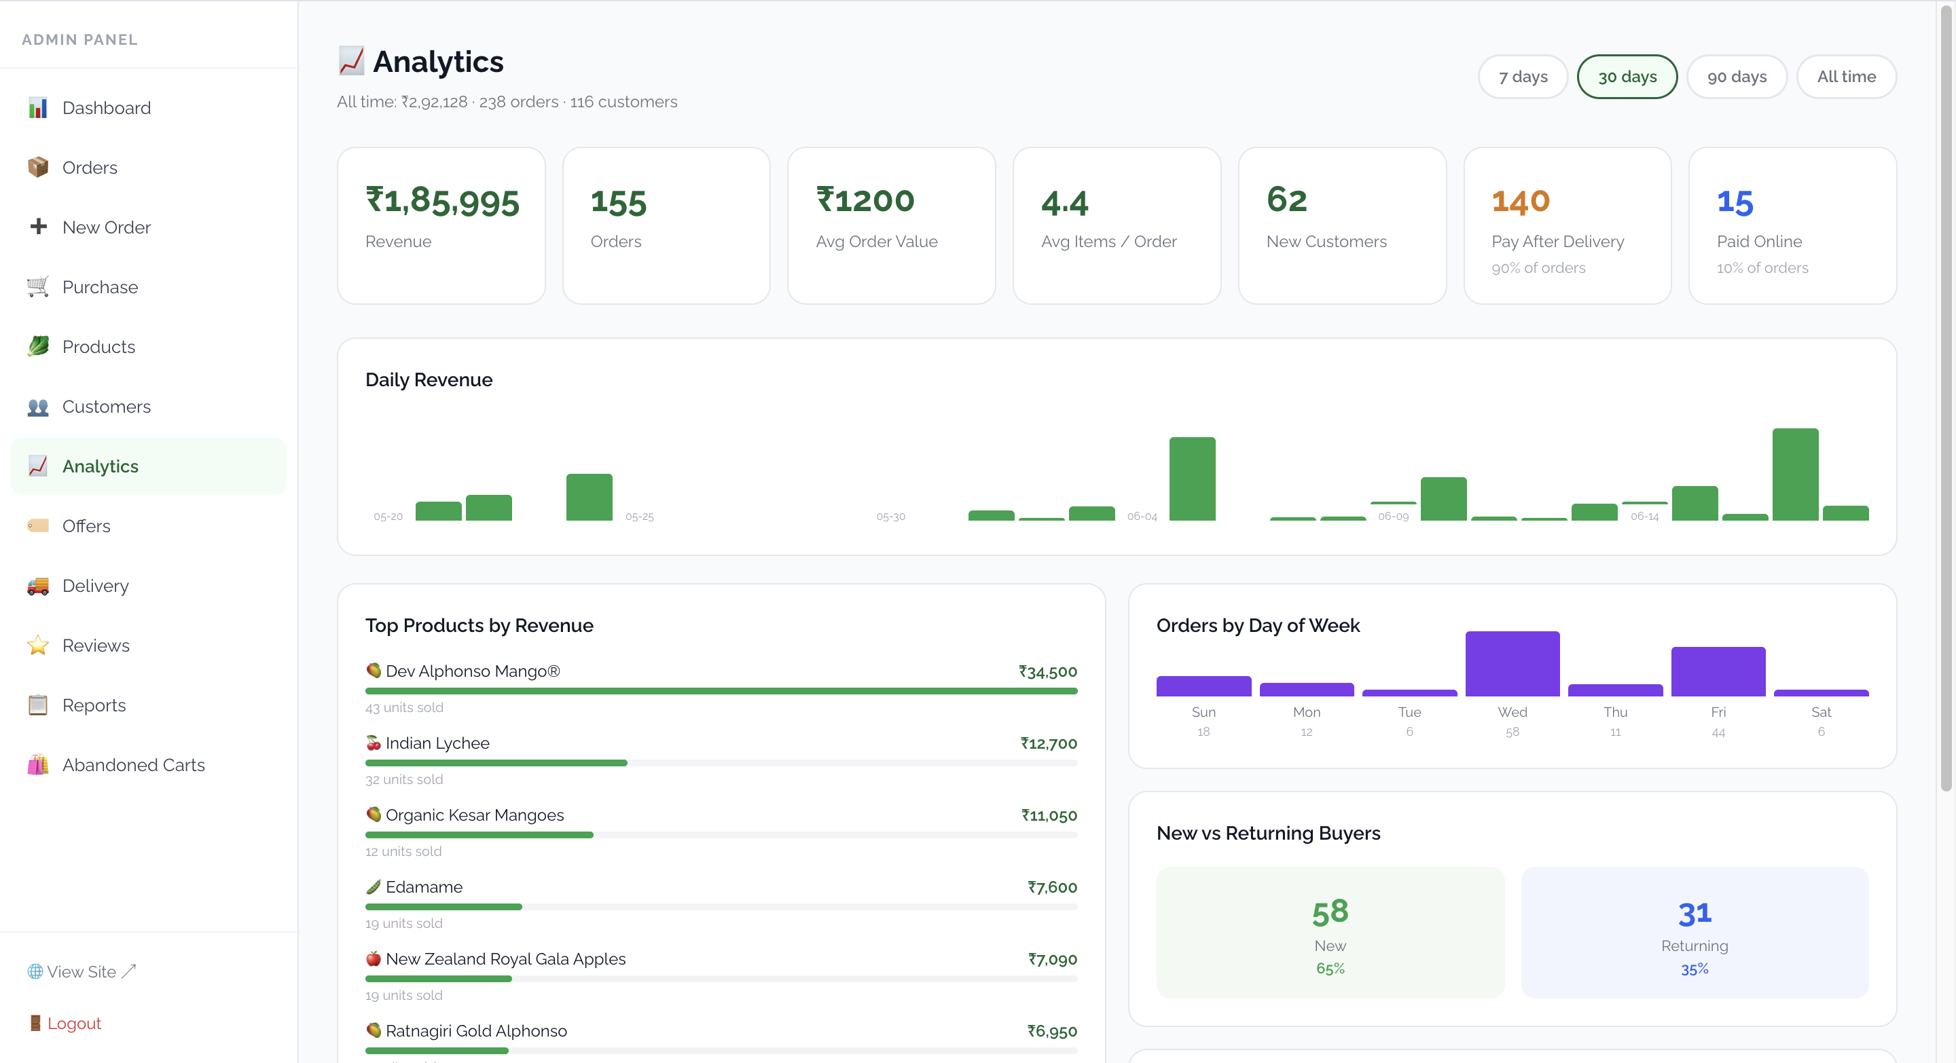
Task: Click the Wed bar in Orders by Day
Action: point(1512,663)
